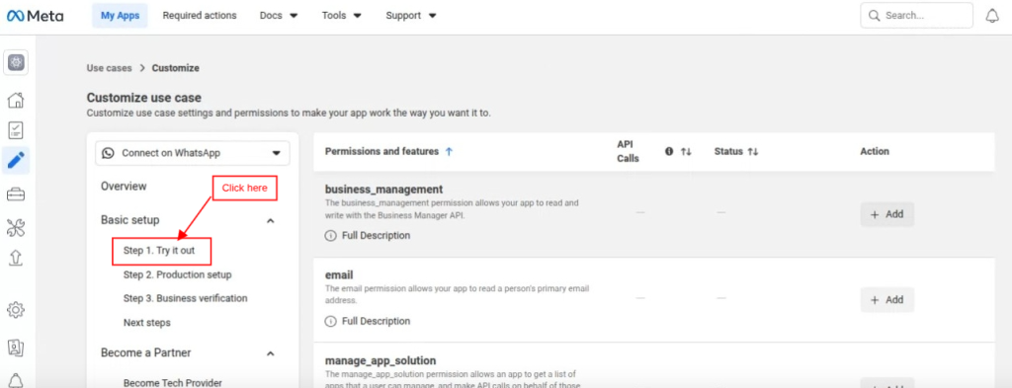Add the email permission
Viewport: 1012px width, 388px height.
[x=887, y=300]
